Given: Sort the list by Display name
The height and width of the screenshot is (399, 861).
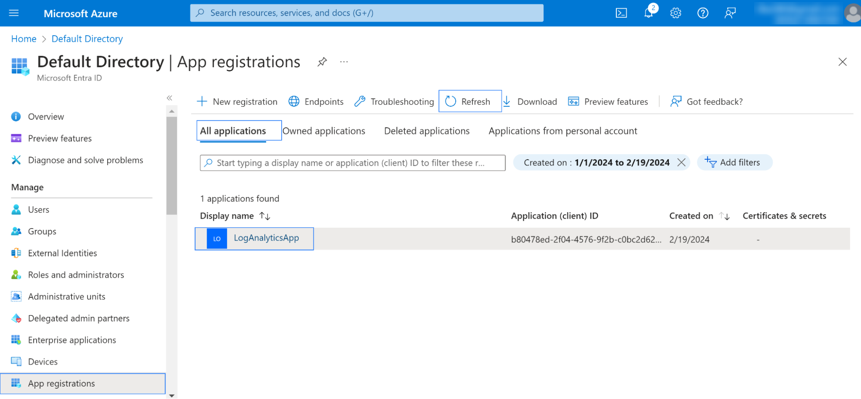Looking at the screenshot, I should [x=264, y=216].
